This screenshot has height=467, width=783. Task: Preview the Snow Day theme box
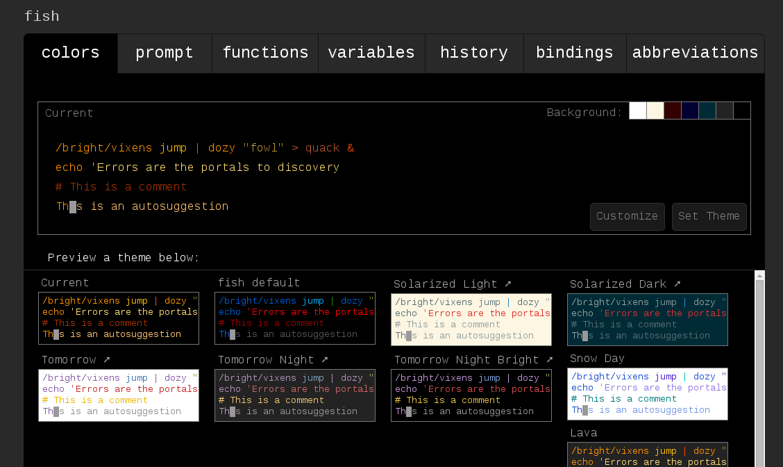pyautogui.click(x=648, y=394)
